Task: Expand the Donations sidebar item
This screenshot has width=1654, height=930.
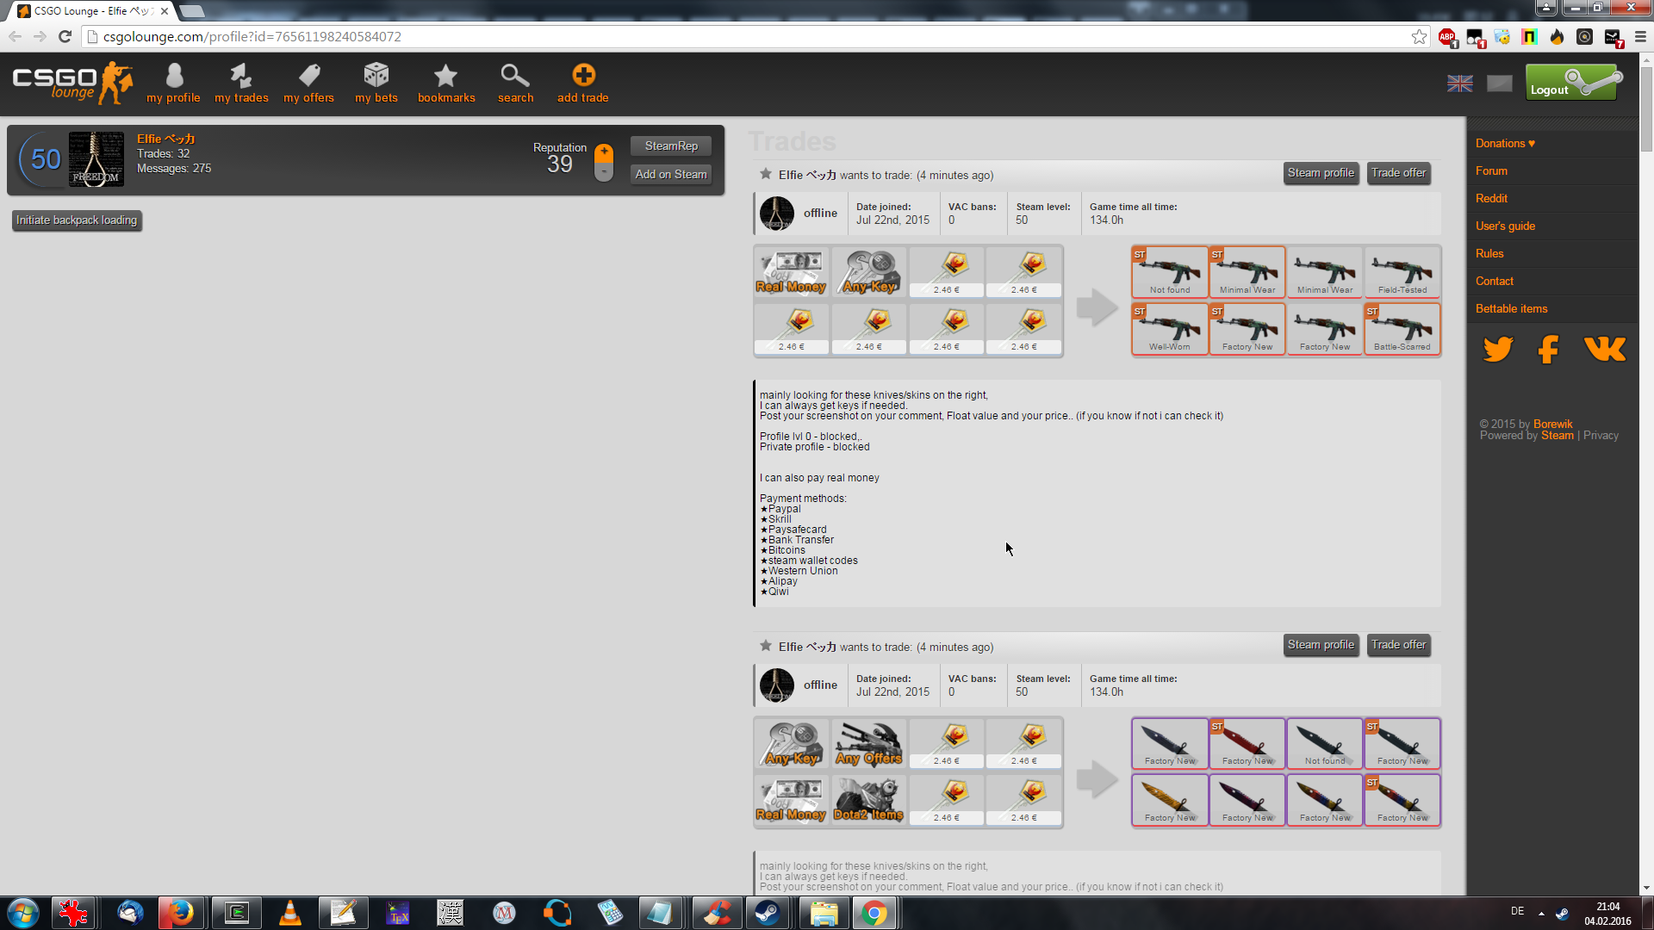Action: [1505, 144]
